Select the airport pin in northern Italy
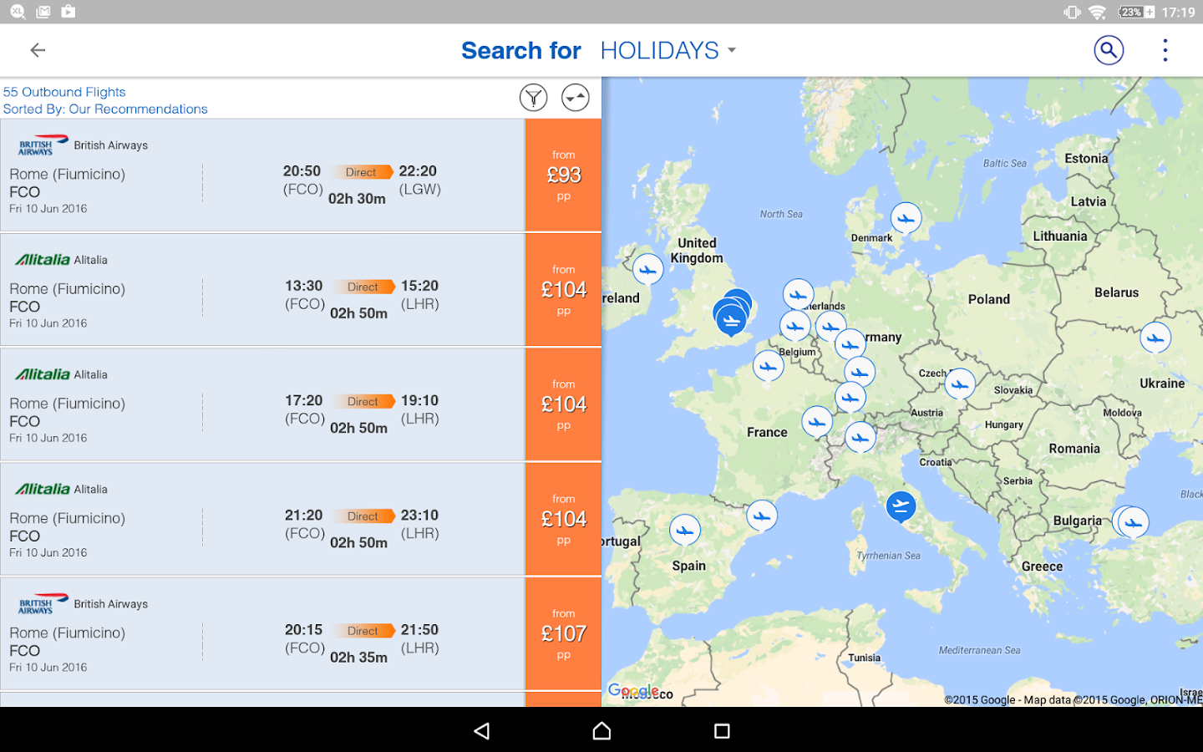This screenshot has width=1203, height=752. (x=860, y=438)
